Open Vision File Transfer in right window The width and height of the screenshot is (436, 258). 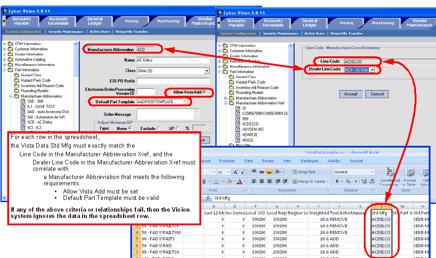(346, 33)
